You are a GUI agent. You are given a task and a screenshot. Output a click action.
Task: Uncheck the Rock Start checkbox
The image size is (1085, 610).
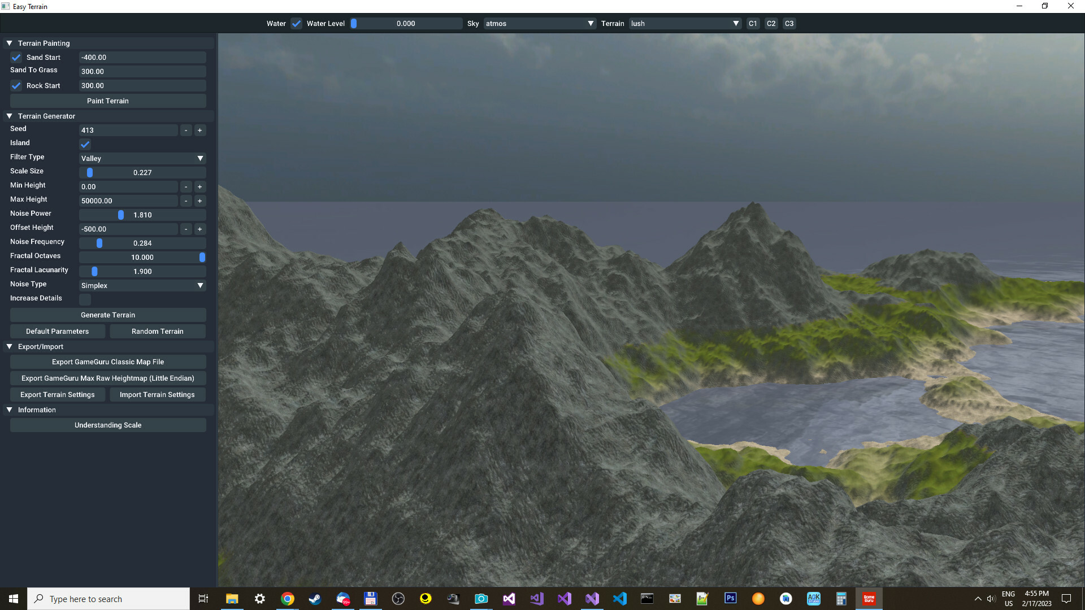(16, 85)
